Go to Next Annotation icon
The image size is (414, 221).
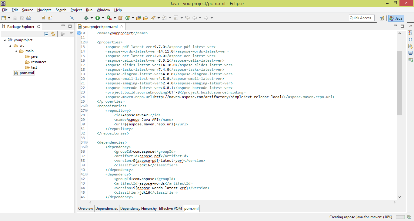click(x=165, y=18)
